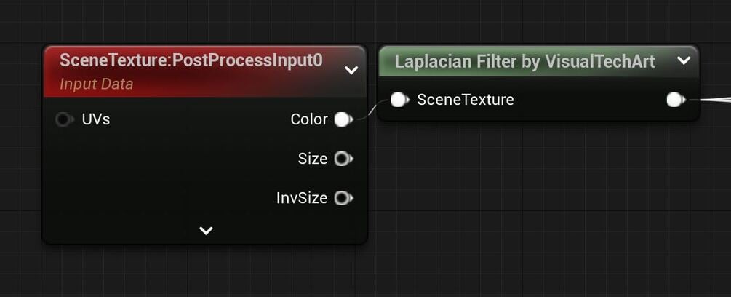Collapse the Laplacian Filter node chevron
Image resolution: width=731 pixels, height=297 pixels.
click(683, 61)
